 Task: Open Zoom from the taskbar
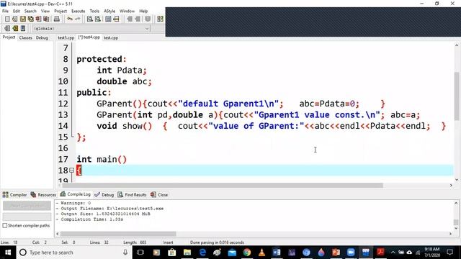point(351,253)
